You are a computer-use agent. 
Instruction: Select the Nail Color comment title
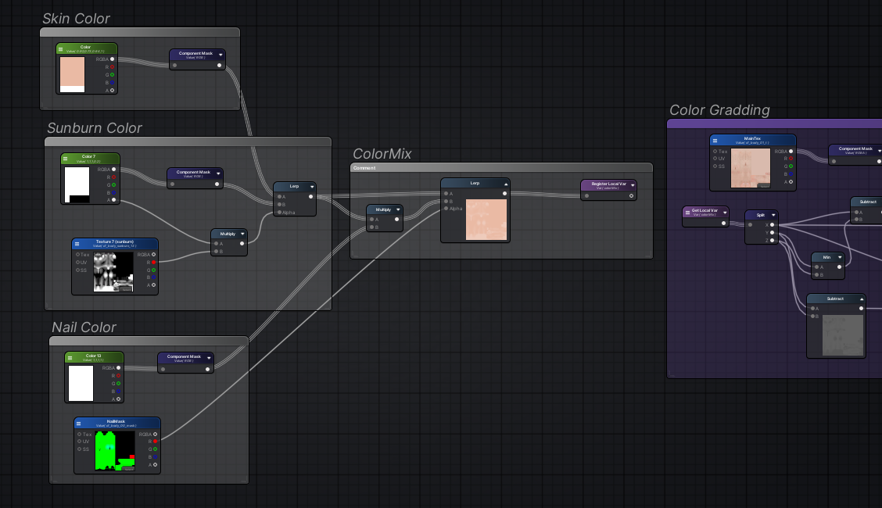84,327
